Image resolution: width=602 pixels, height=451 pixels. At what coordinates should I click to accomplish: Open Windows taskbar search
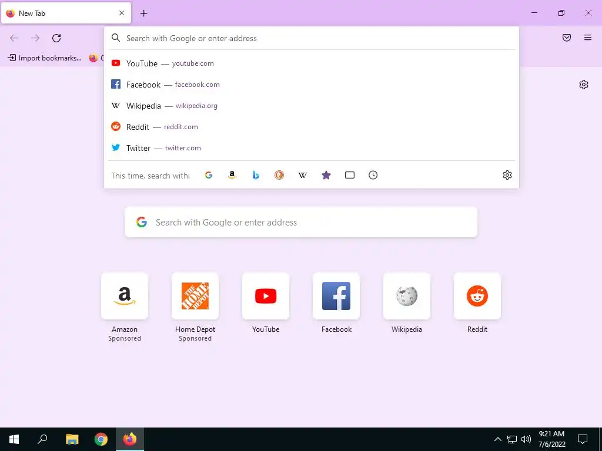[x=42, y=439]
